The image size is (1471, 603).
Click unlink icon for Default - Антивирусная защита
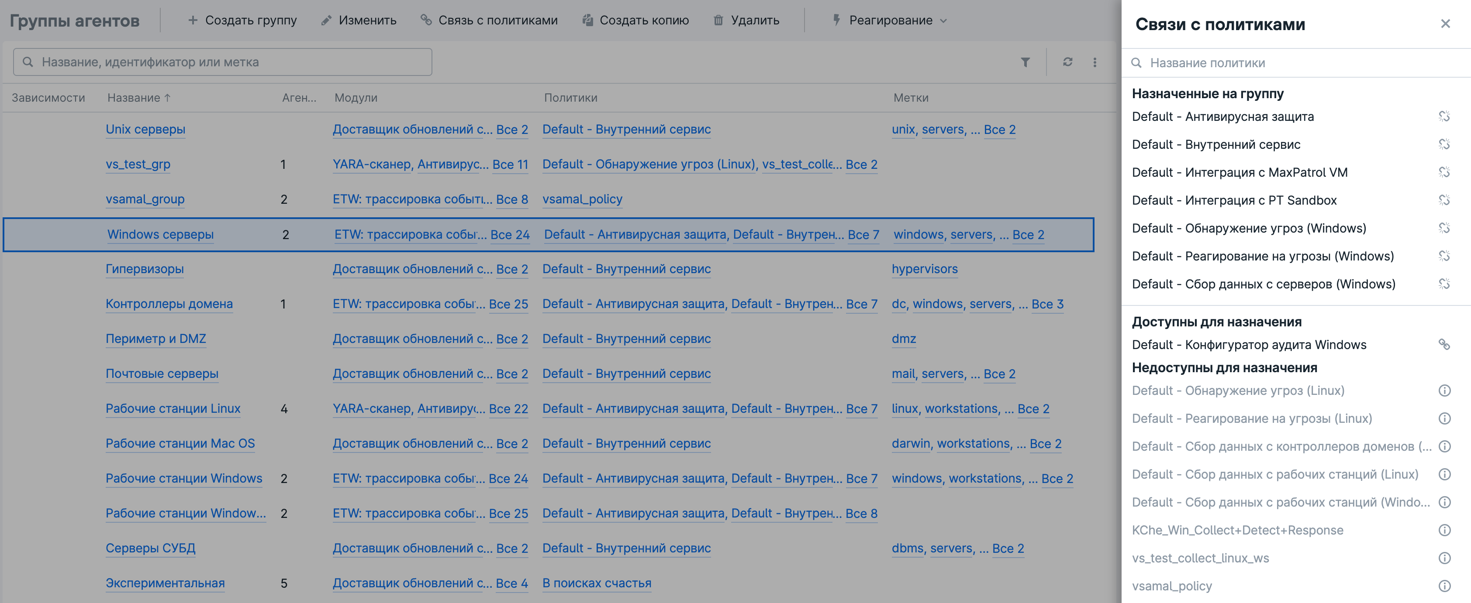(1443, 116)
